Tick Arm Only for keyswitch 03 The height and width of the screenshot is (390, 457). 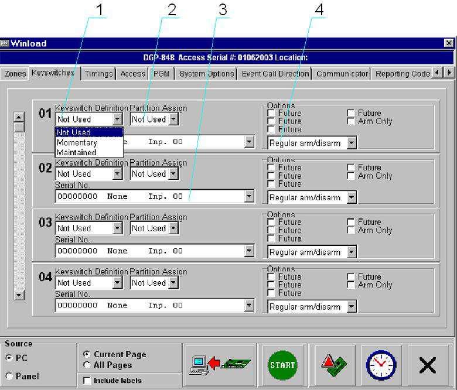tap(351, 230)
